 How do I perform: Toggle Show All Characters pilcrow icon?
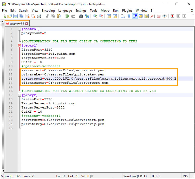[x=129, y=16]
